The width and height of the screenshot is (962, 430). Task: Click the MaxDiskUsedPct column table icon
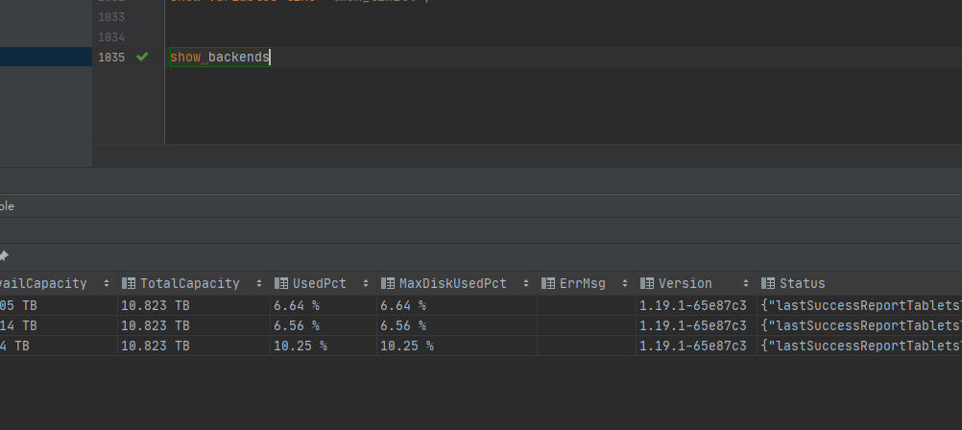(x=388, y=284)
